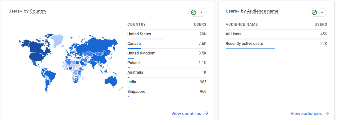Open data quality dropdown in Audience card
The width and height of the screenshot is (338, 125).
[322, 12]
